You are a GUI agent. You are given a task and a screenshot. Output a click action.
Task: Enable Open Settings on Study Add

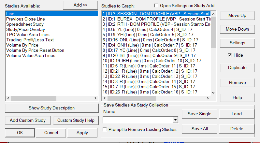(x=156, y=6)
